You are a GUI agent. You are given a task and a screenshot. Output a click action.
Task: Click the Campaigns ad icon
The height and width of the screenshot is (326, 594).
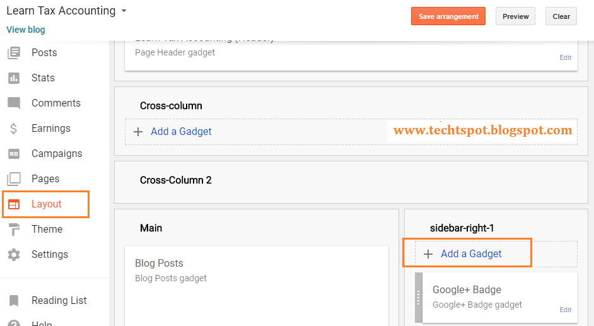(x=14, y=154)
